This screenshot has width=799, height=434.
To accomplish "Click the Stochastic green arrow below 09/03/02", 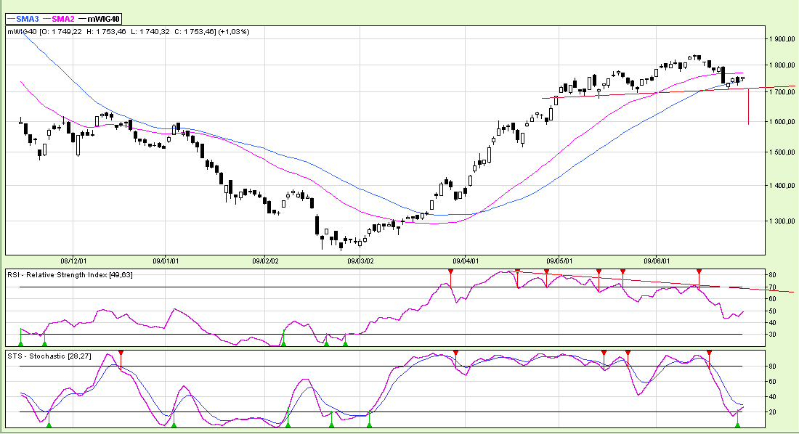I will point(370,424).
